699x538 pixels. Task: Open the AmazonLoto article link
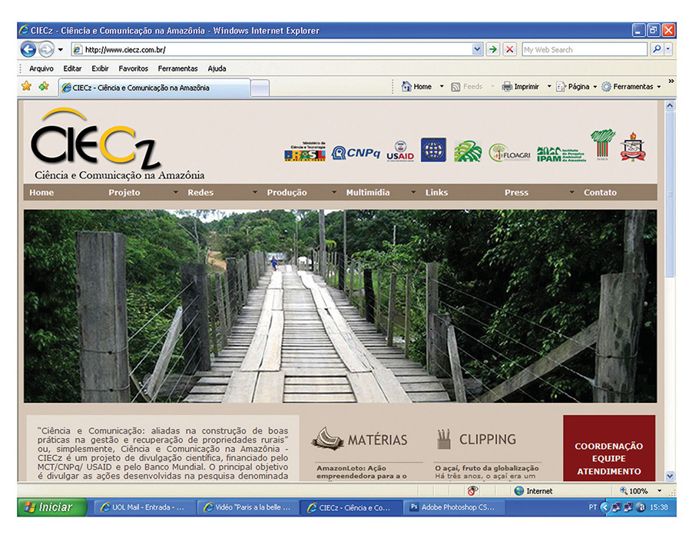click(x=362, y=472)
